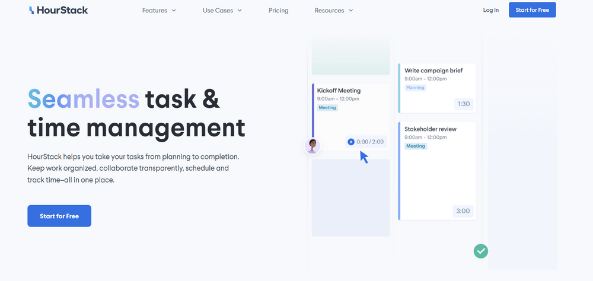The height and width of the screenshot is (281, 593).
Task: Expand the Features chevron arrow
Action: [x=174, y=11]
